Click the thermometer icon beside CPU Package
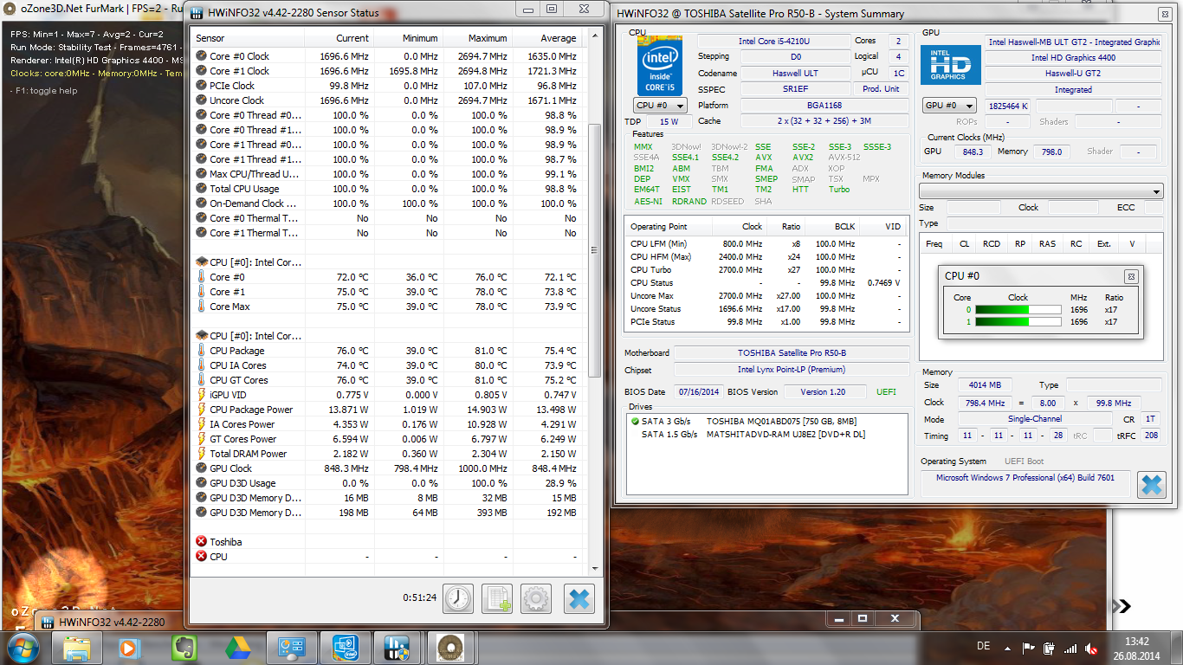 pos(202,351)
